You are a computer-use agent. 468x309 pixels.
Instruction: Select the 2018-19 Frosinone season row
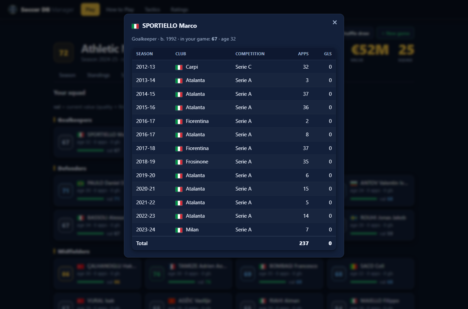[x=234, y=162]
